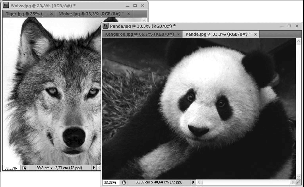The image size is (304, 187).
Task: Click the Photoshop icon in Panda.jpg window
Action: click(x=106, y=26)
